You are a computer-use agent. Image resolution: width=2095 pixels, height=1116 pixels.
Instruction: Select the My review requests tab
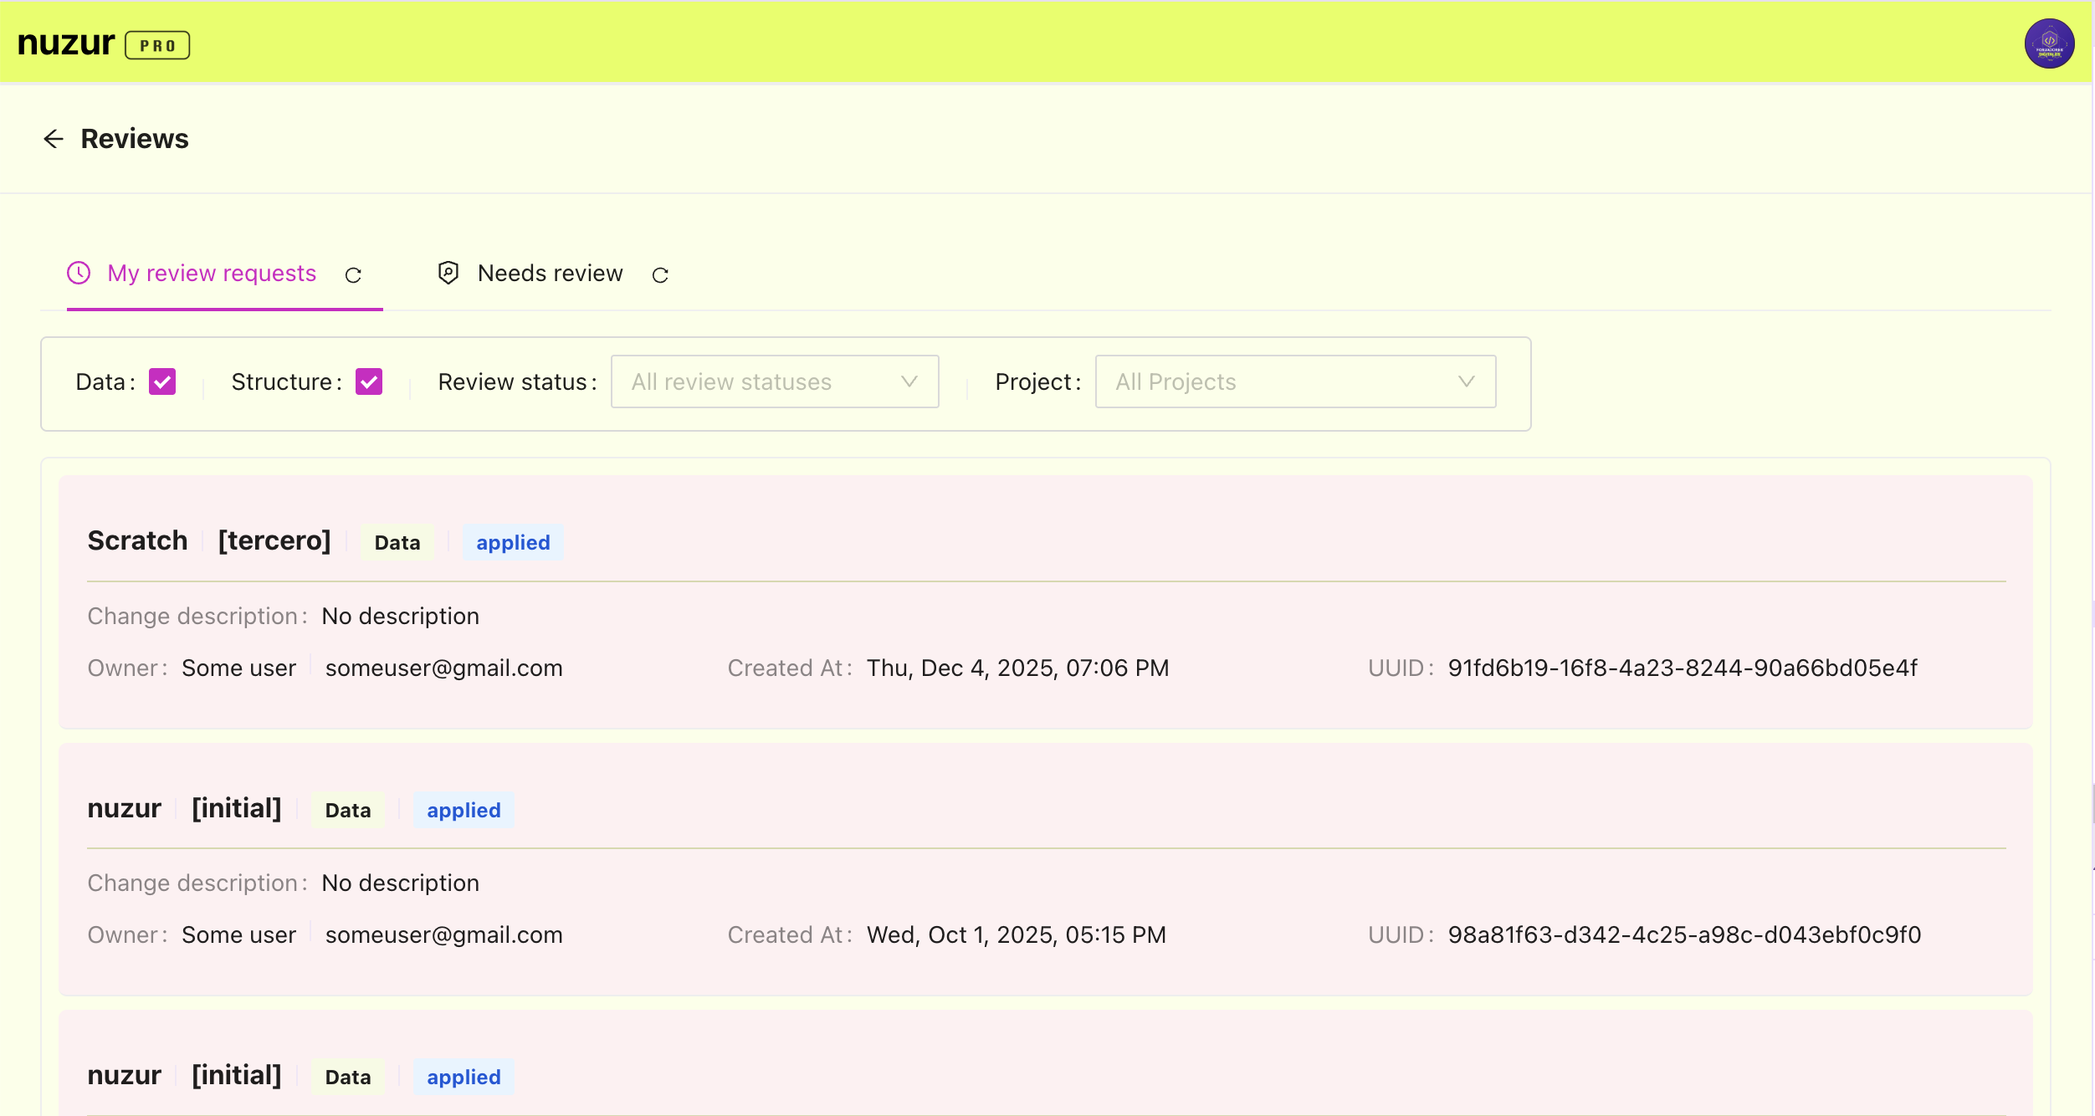click(212, 274)
